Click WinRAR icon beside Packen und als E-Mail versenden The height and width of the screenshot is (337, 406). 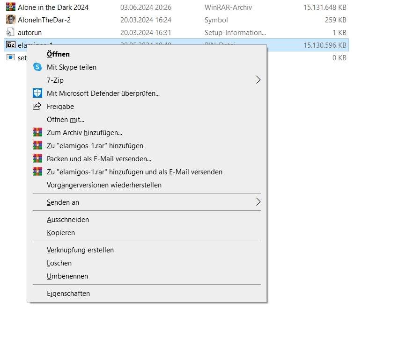coord(37,158)
